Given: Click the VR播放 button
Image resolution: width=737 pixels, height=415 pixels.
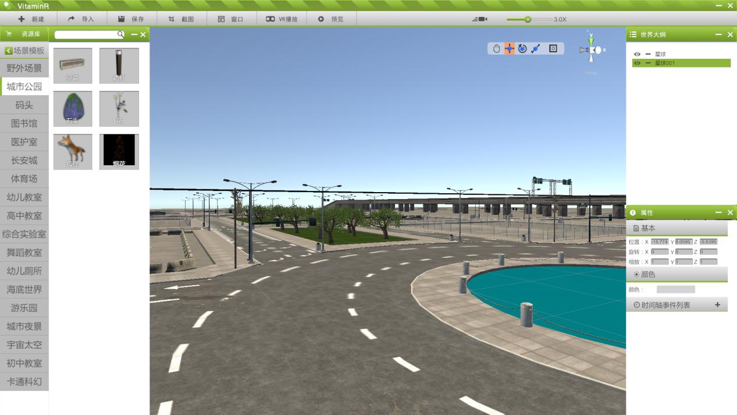Looking at the screenshot, I should (282, 19).
